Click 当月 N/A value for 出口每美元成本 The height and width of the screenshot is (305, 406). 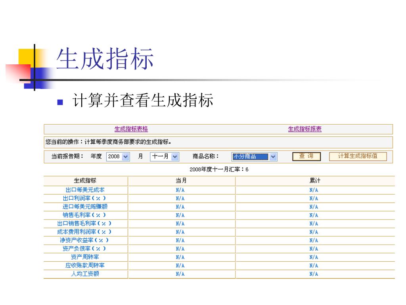pos(180,190)
